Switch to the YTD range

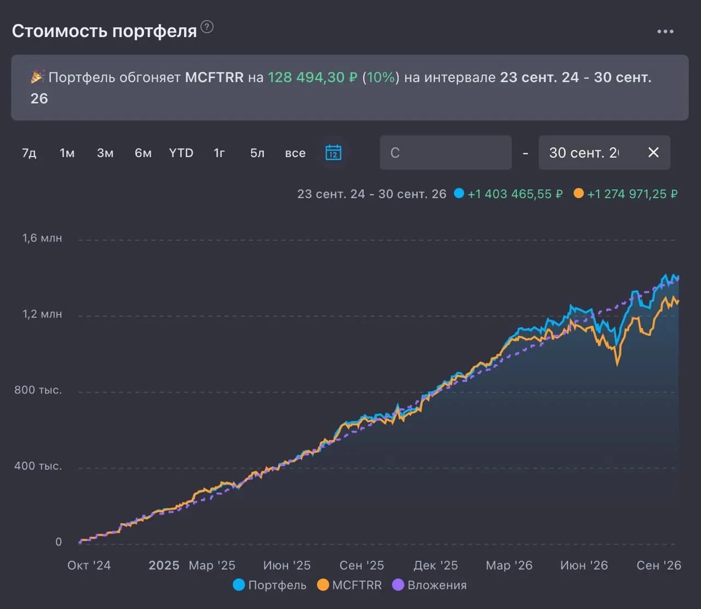point(181,153)
